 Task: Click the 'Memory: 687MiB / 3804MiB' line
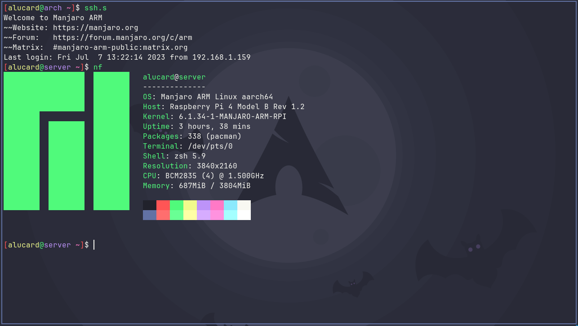tap(197, 186)
